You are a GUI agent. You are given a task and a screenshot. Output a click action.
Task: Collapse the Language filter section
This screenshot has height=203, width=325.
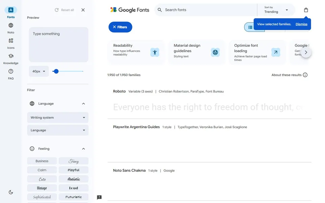click(x=83, y=104)
